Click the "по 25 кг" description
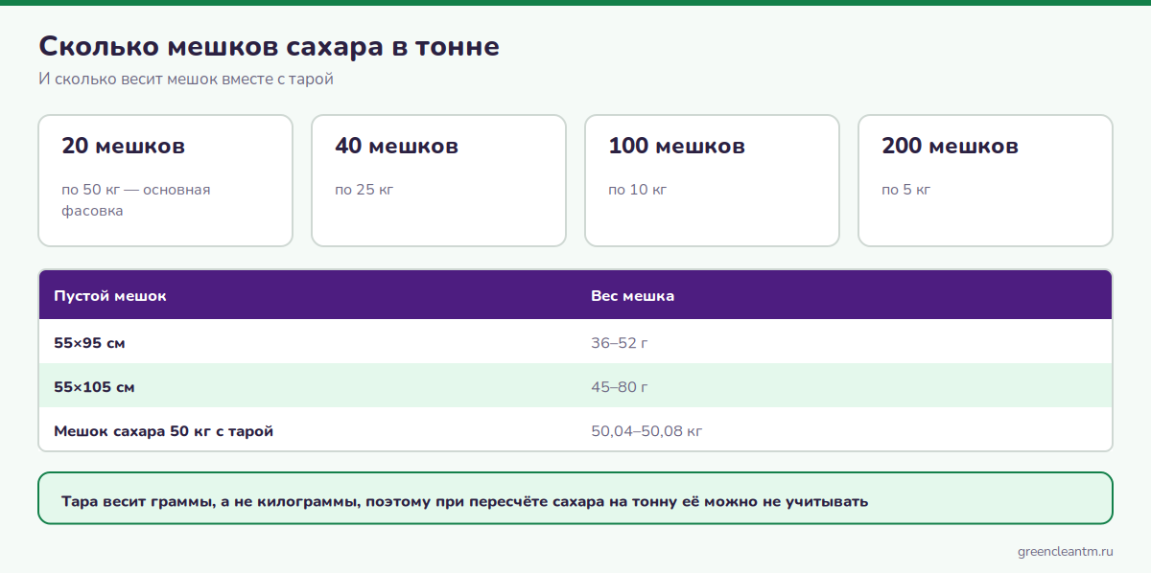Screen dimensions: 1151x573 tap(364, 190)
